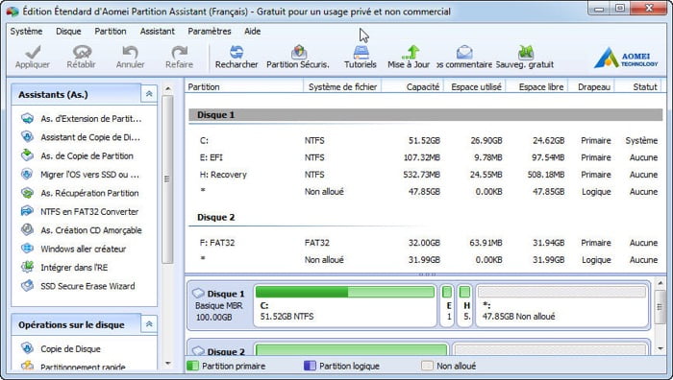Screen dimensions: 673x380
Task: Click the Windows aller créateur icon
Action: click(28, 249)
